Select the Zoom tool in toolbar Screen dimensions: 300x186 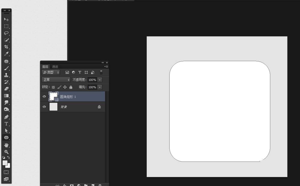[x=6, y=152]
